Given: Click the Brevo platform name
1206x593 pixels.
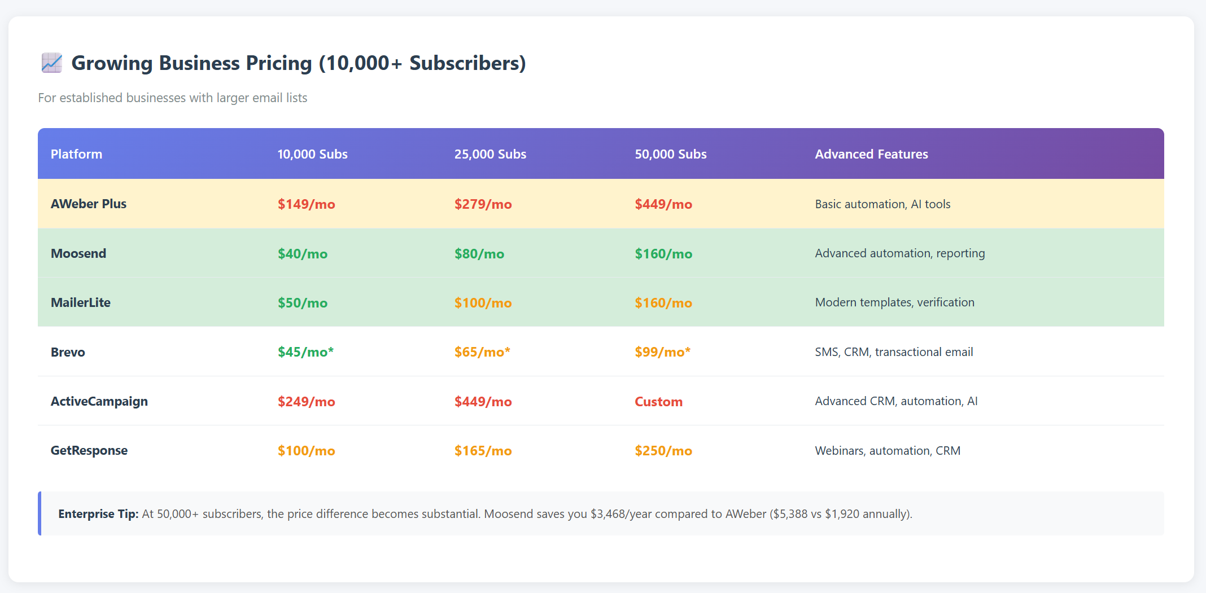Looking at the screenshot, I should tap(68, 352).
